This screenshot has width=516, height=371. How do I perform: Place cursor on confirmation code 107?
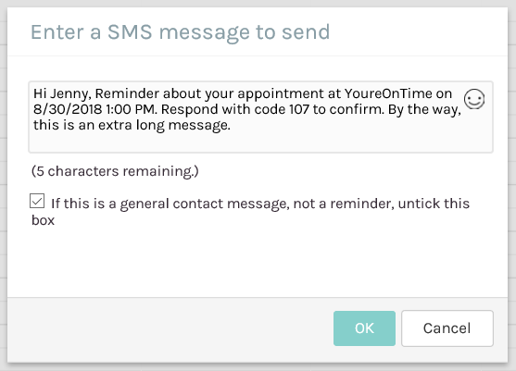(299, 109)
